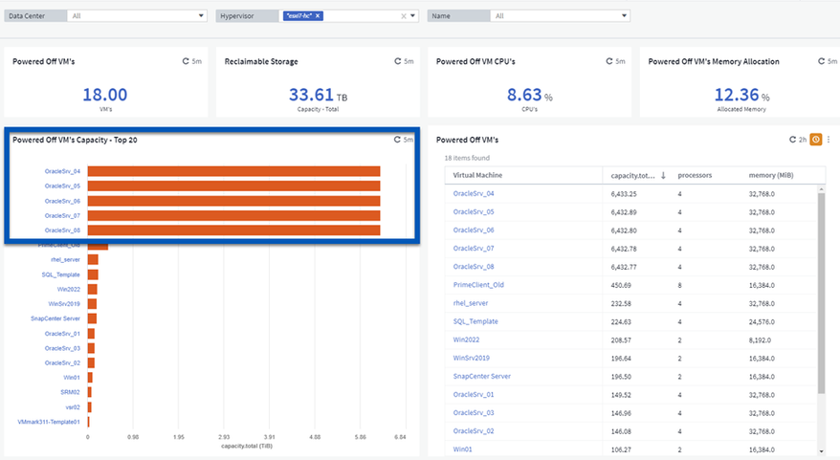The height and width of the screenshot is (460, 840).
Task: Refresh the Powered Off VM's count widget
Action: [x=186, y=61]
